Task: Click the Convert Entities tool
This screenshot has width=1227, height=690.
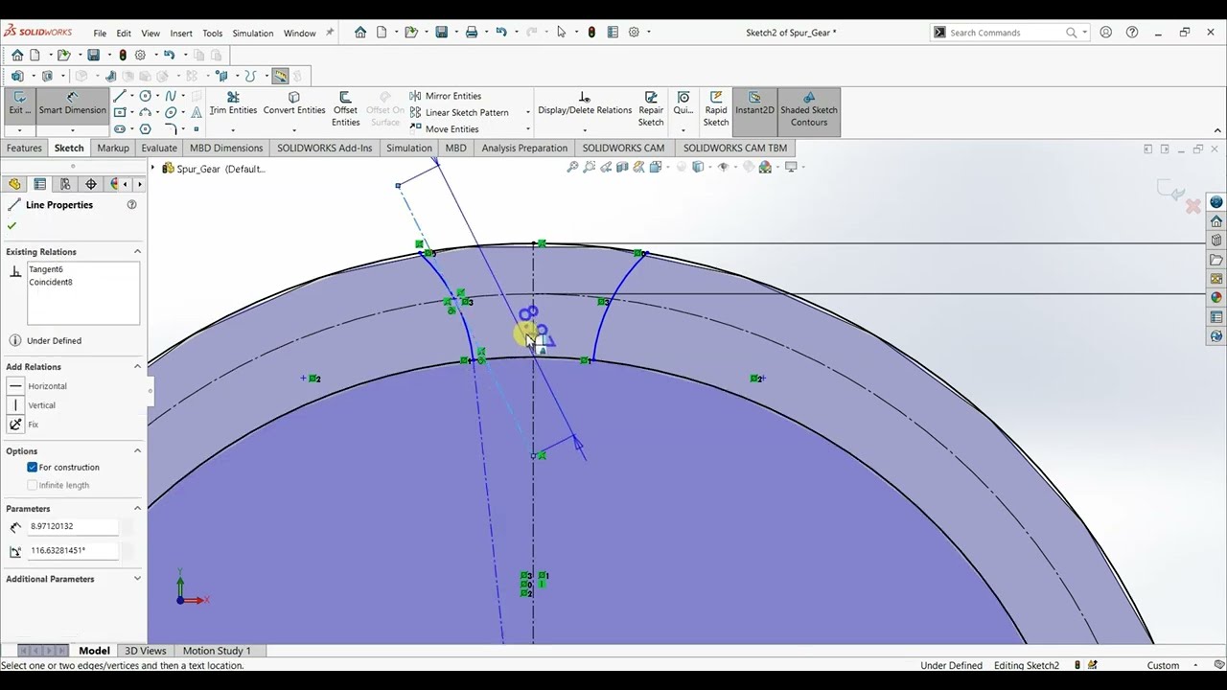Action: (294, 103)
